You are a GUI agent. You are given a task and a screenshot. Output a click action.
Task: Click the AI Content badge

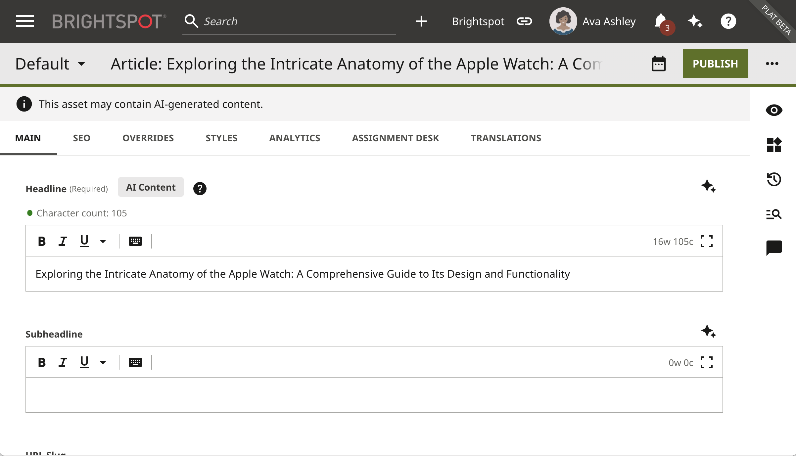tap(151, 187)
